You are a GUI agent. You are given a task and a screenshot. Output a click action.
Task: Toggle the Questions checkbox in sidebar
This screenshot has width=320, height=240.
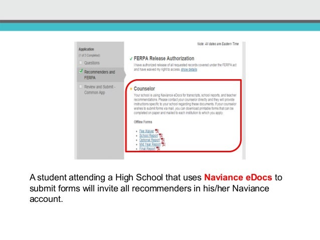(81, 63)
